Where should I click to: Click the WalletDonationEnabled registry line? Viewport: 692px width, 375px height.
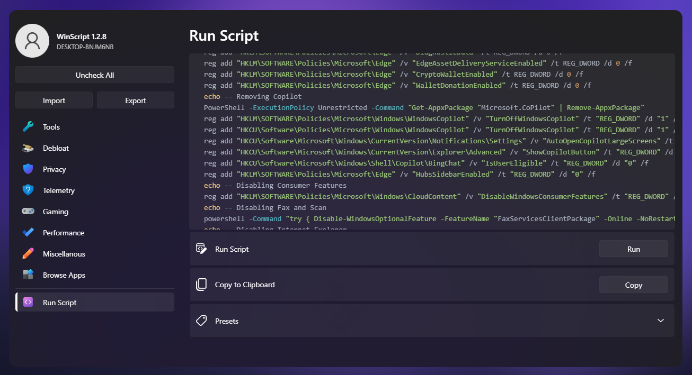tap(397, 85)
